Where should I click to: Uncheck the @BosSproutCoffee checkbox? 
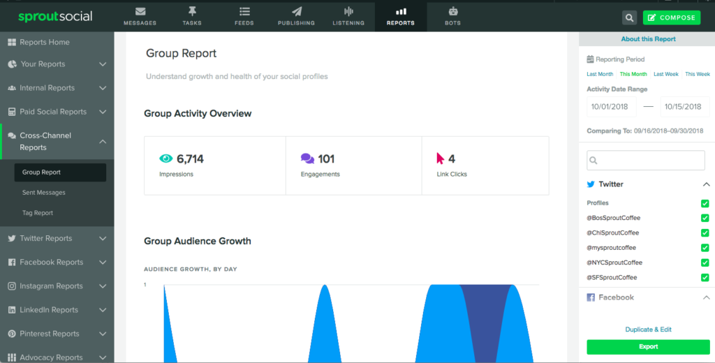click(705, 218)
